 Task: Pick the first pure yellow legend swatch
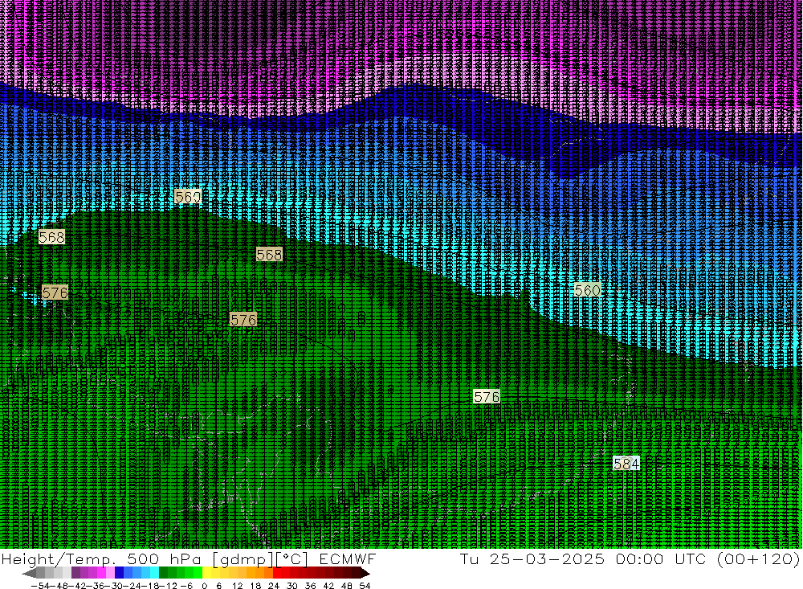click(207, 572)
